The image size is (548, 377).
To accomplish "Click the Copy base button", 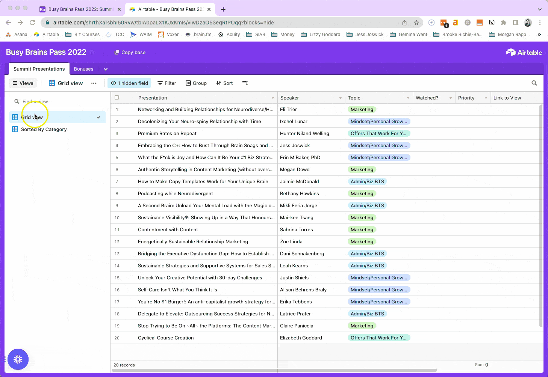I will point(130,52).
